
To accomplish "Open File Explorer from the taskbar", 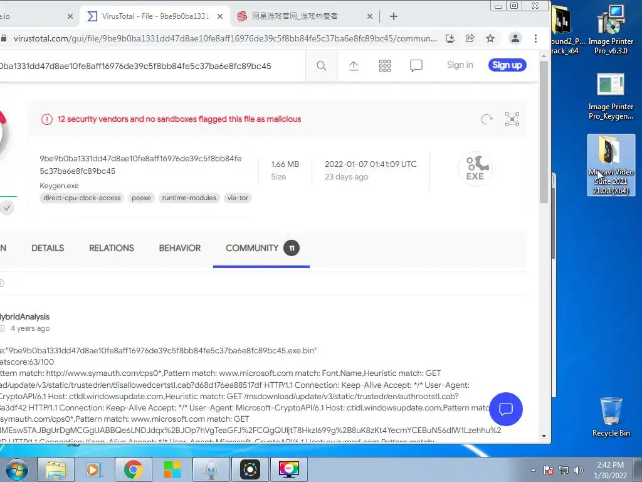I will point(56,469).
